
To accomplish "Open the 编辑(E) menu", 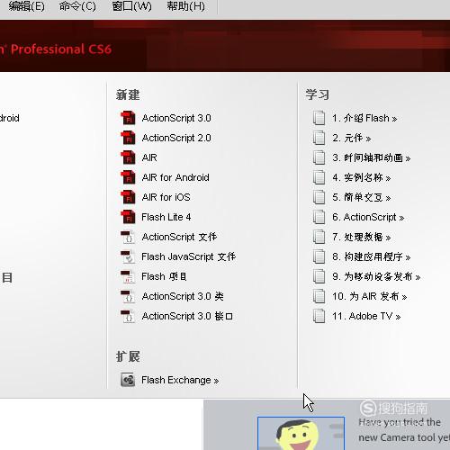I will click(26, 6).
